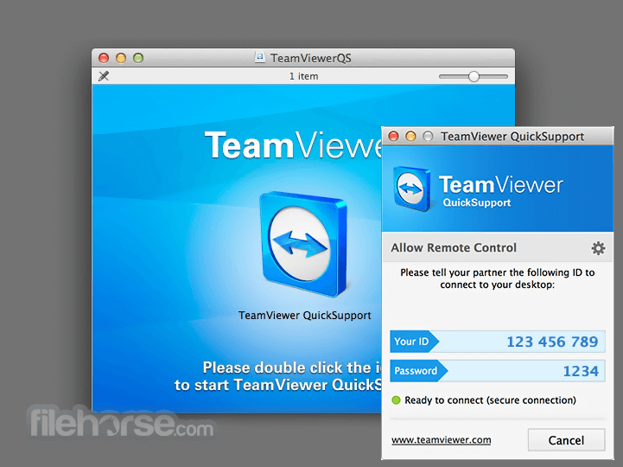Minimize the TeamViewer QuickSupport window
This screenshot has width=623, height=467.
click(x=410, y=137)
